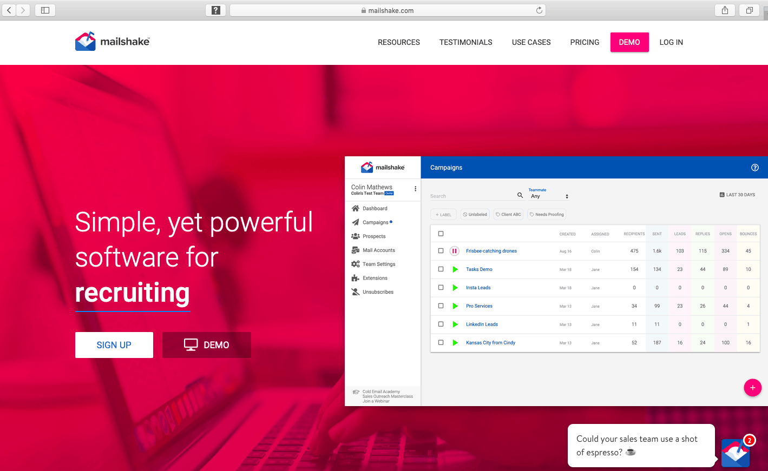768x471 pixels.
Task: Click the Mailshake logo in the header
Action: [x=113, y=42]
